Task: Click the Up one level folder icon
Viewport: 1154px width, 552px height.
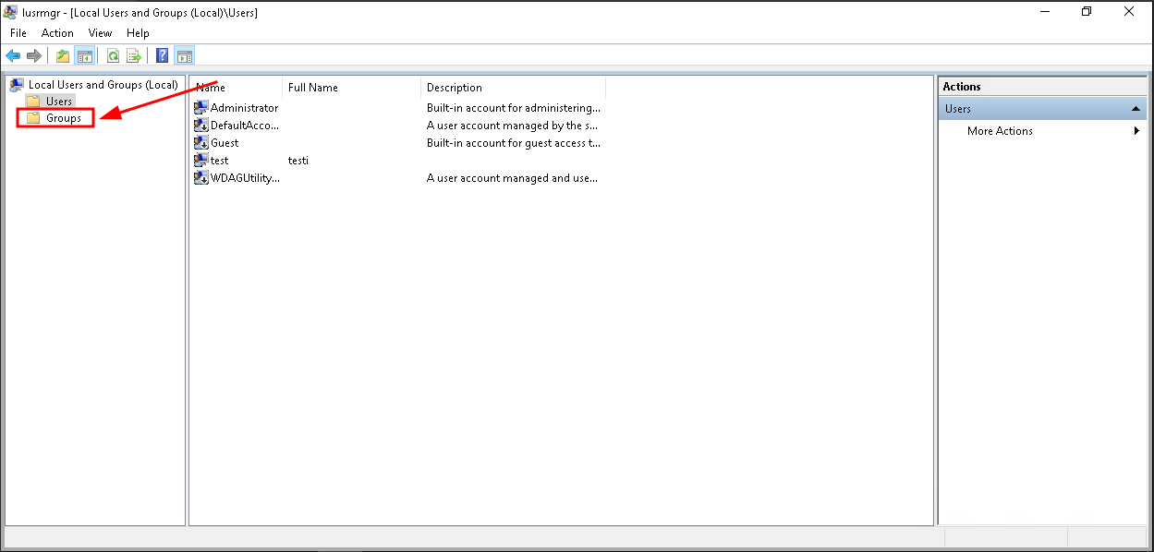Action: tap(63, 55)
